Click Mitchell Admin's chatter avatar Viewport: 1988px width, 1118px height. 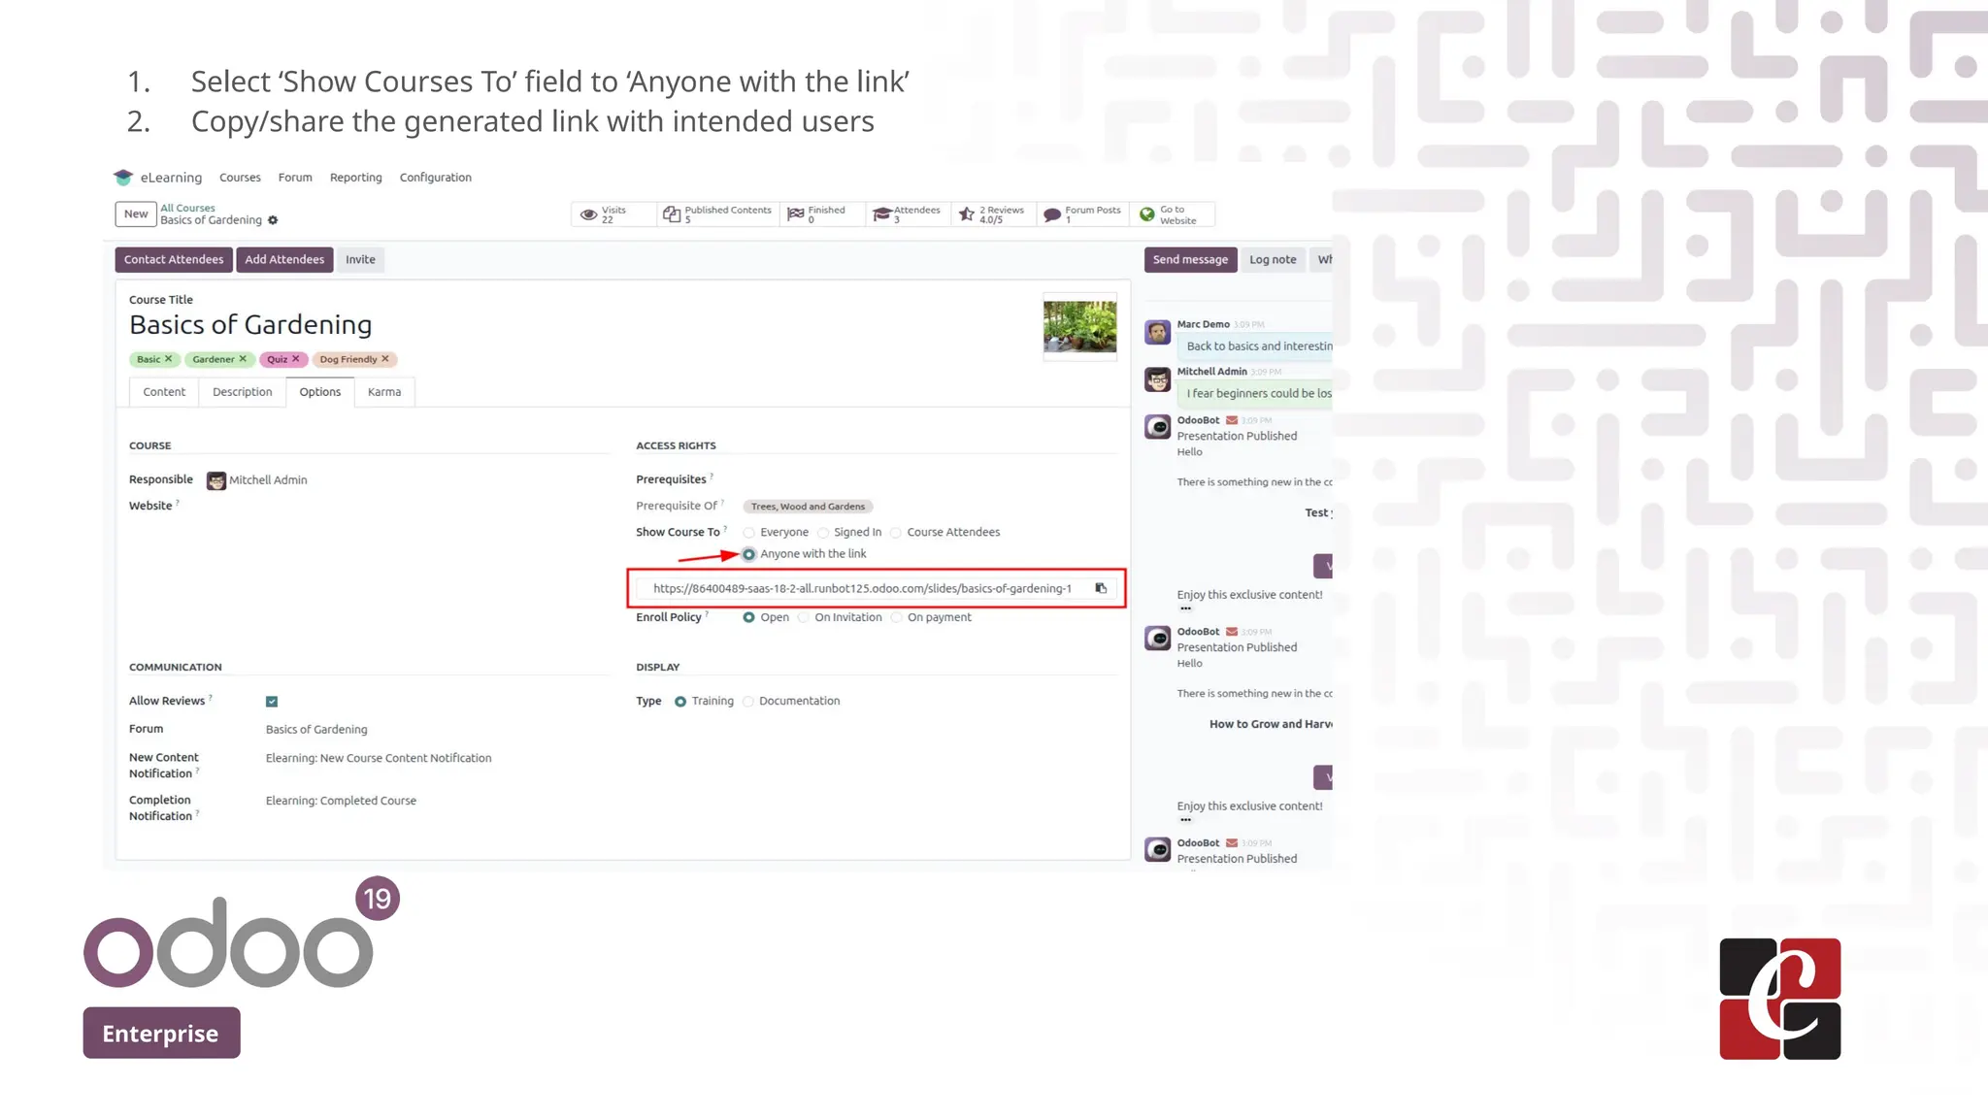[1157, 379]
